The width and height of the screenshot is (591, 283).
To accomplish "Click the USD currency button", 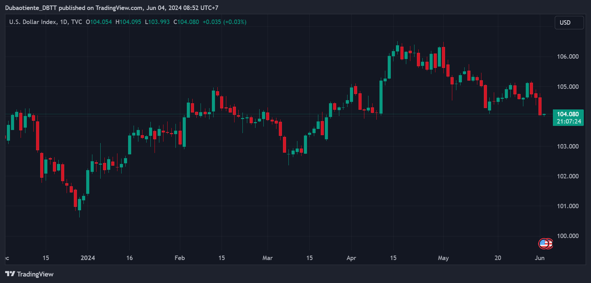I will click(x=569, y=23).
